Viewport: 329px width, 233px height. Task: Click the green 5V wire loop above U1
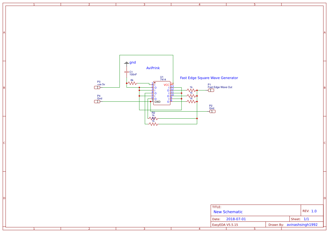coord(146,55)
